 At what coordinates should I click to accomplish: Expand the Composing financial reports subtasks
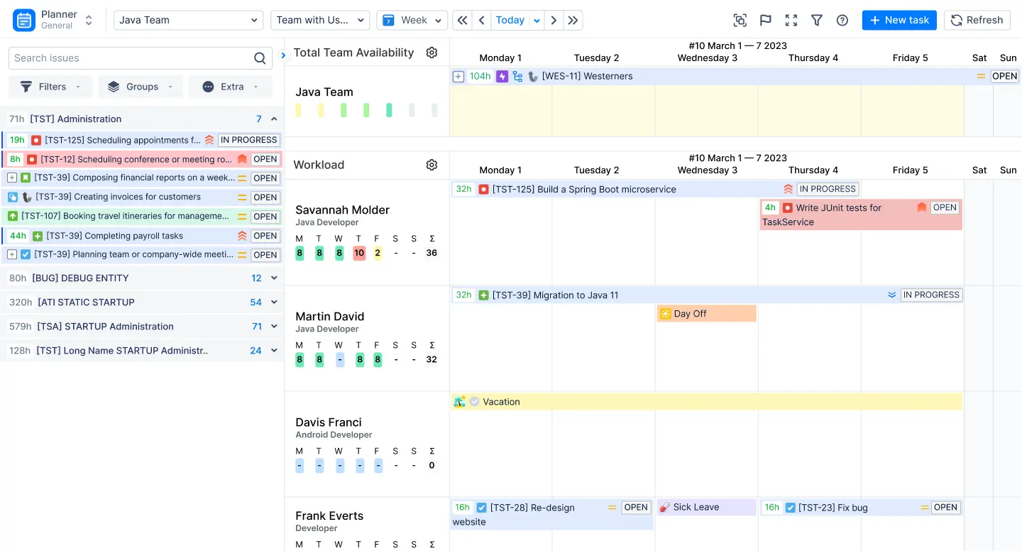point(12,178)
